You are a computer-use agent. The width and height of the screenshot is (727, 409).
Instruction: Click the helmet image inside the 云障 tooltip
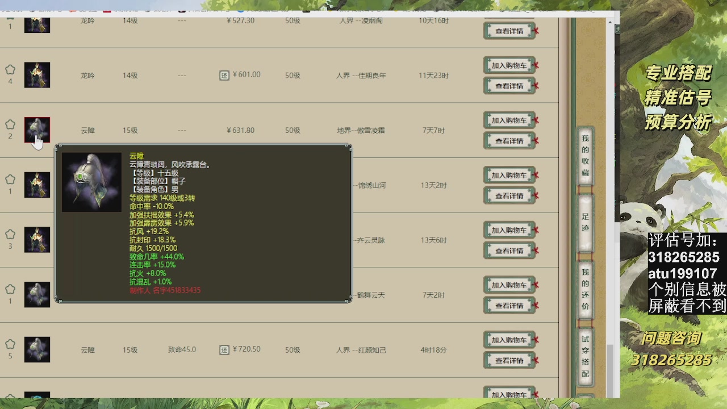pyautogui.click(x=91, y=182)
